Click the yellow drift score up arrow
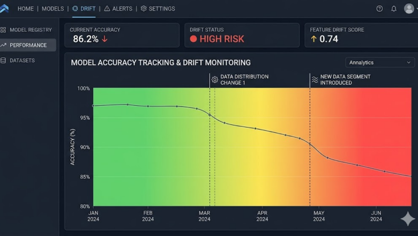 [x=313, y=39]
